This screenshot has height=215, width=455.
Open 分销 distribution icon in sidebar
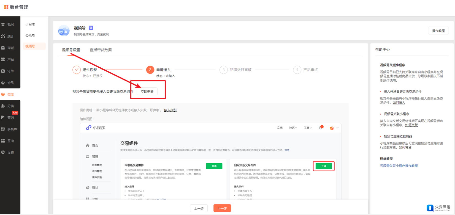(x=3, y=106)
